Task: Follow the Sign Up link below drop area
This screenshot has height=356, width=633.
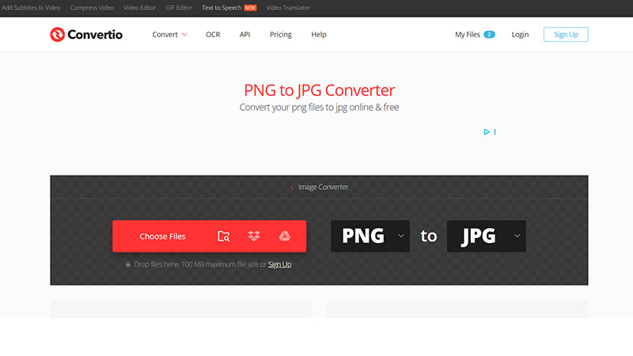Action: tap(279, 264)
